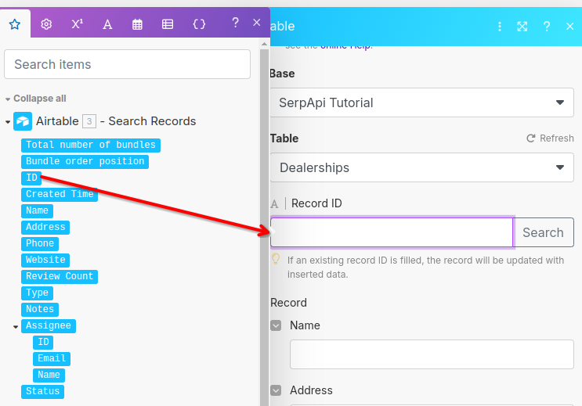
Task: Select the Status pill
Action: click(42, 391)
